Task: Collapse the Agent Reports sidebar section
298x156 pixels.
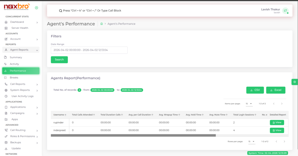Action: (37, 50)
